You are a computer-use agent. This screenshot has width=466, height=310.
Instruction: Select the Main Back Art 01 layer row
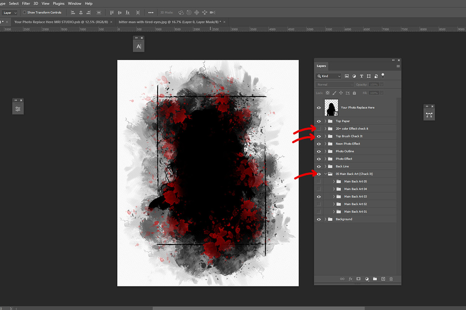[355, 212]
